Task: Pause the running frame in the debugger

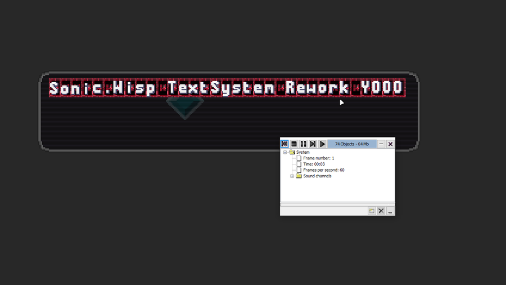Action: tap(304, 144)
